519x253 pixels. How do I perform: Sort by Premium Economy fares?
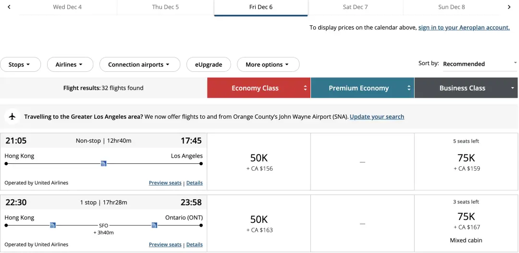[x=362, y=88]
